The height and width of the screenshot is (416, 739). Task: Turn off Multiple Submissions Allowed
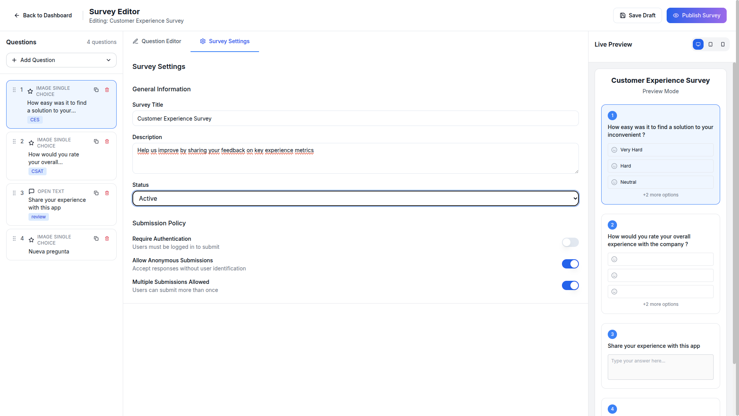570,285
